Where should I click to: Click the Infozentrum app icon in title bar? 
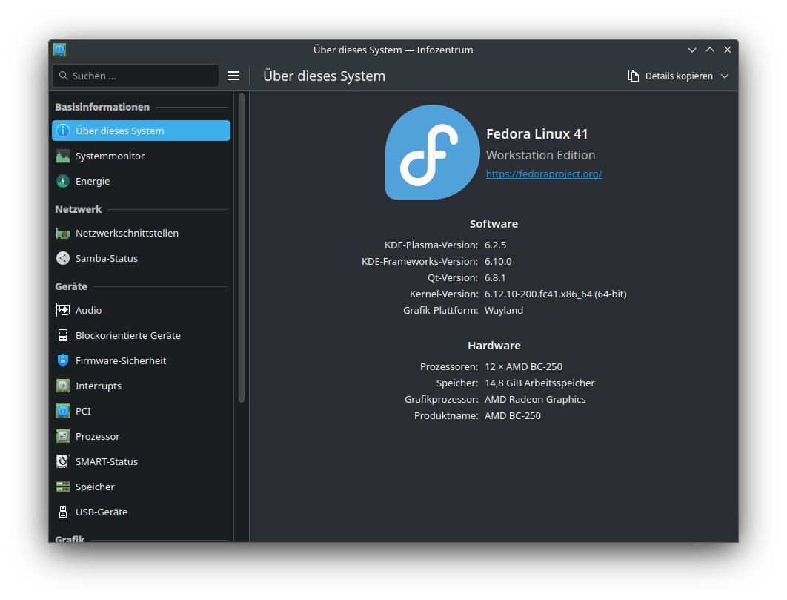click(59, 50)
